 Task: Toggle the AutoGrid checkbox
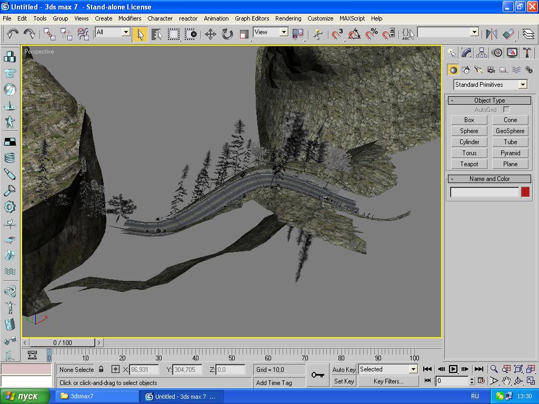tap(506, 109)
